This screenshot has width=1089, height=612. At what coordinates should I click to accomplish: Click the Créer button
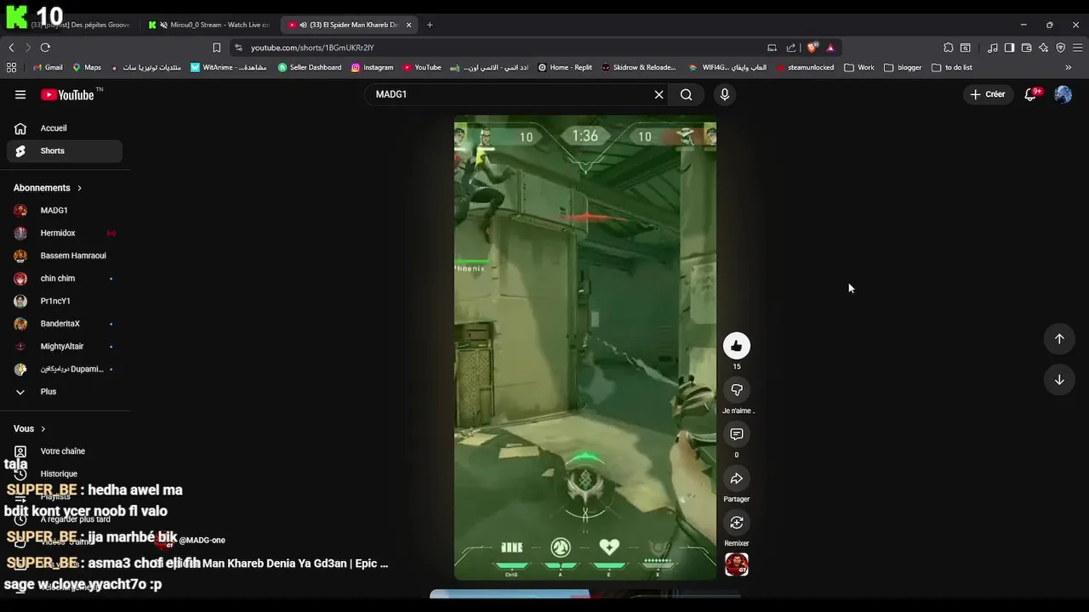[x=988, y=94]
